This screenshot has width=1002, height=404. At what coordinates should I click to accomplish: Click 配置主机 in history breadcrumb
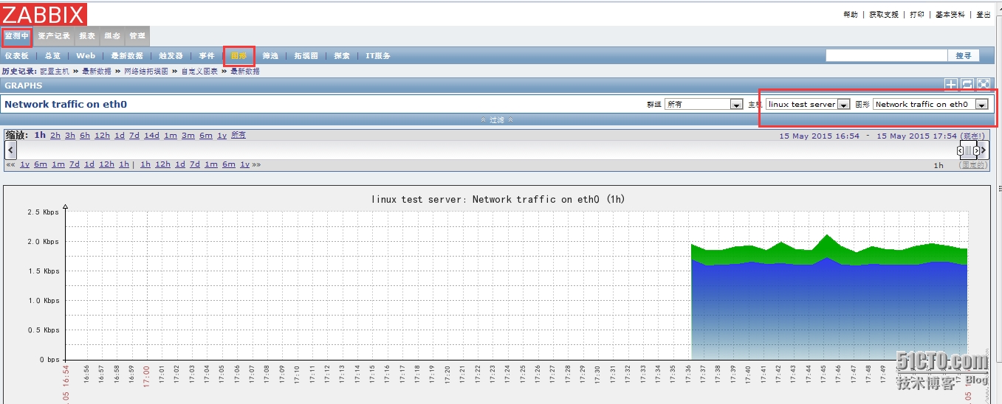pyautogui.click(x=55, y=72)
